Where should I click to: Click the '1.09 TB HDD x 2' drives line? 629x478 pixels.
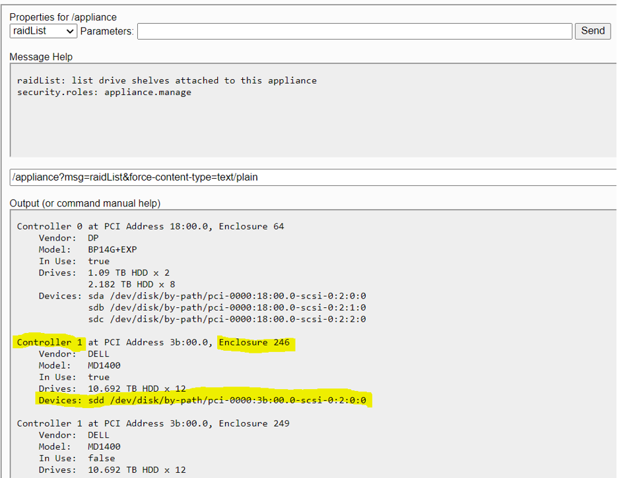point(104,273)
